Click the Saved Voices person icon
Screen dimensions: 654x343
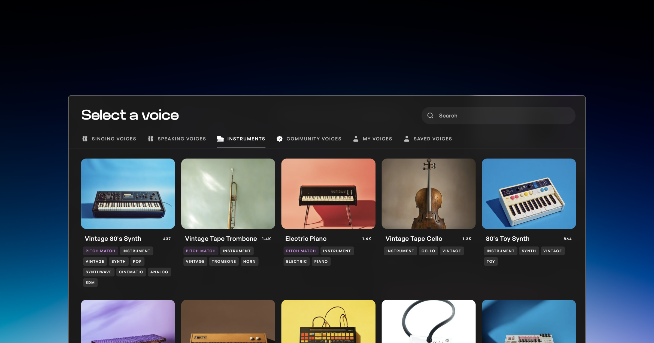click(407, 139)
